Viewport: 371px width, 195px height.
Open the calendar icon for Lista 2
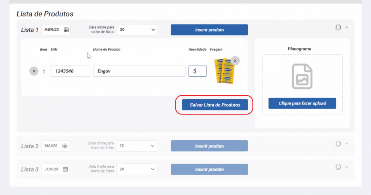(x=65, y=146)
